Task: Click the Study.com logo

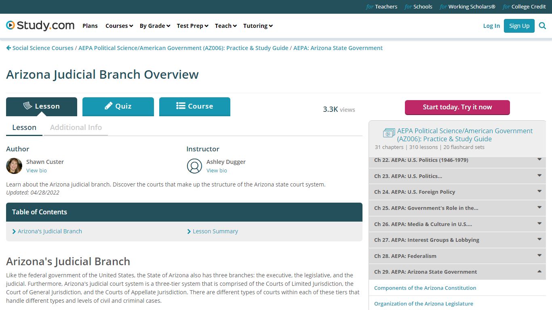Action: point(40,25)
